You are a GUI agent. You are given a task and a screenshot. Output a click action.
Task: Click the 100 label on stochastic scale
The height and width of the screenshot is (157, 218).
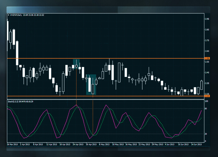click(206, 101)
